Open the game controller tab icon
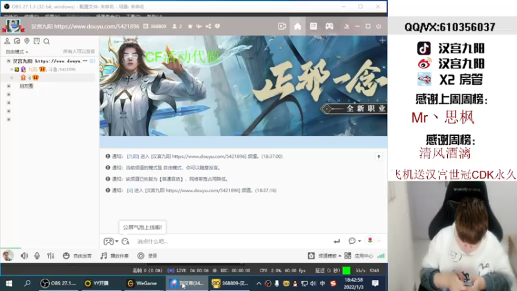 tap(329, 27)
